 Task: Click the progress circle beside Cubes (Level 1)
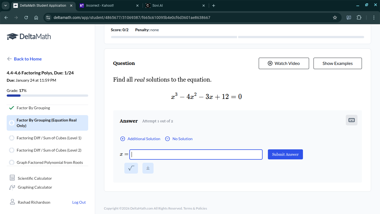[12, 138]
